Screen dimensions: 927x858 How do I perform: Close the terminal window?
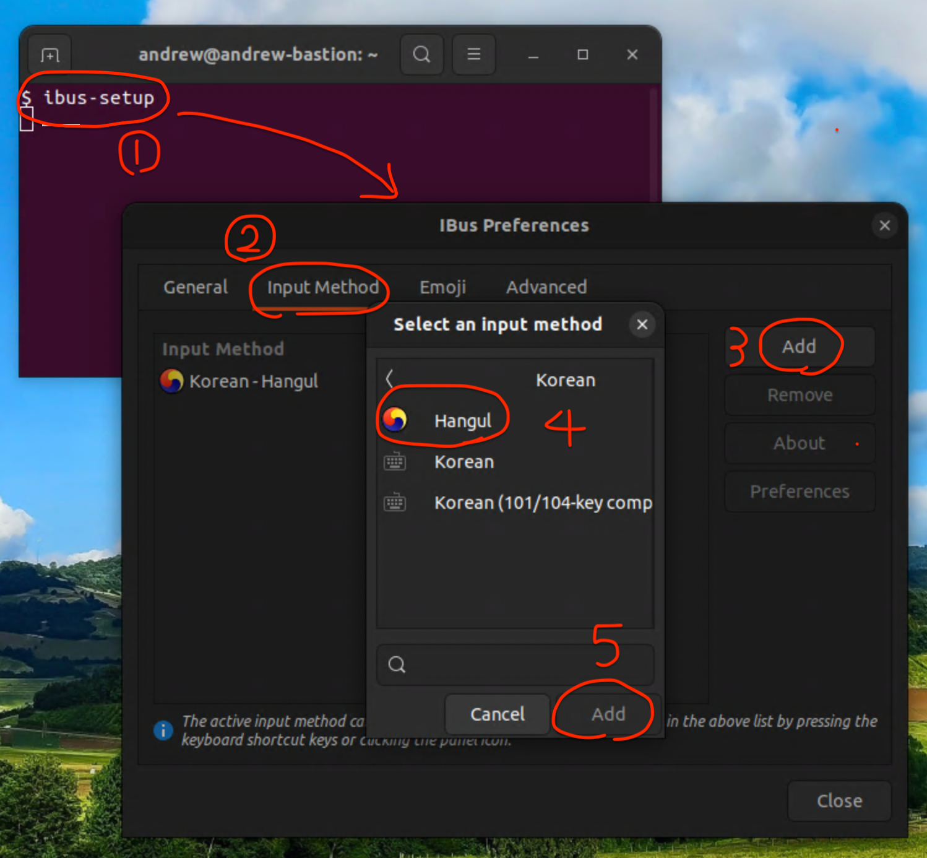(x=632, y=55)
